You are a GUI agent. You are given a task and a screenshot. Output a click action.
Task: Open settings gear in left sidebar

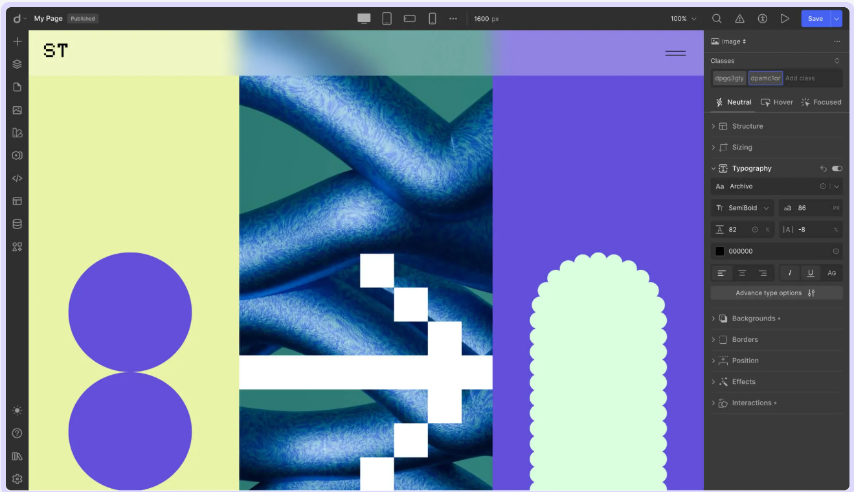tap(17, 479)
